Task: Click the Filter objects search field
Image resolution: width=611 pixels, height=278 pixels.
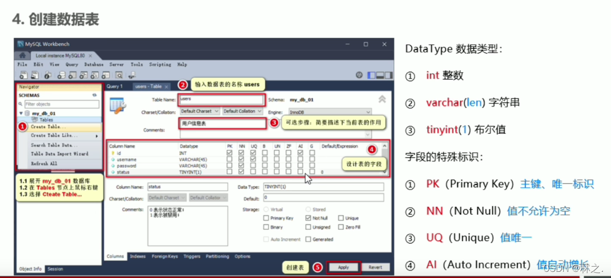Action: [62, 104]
